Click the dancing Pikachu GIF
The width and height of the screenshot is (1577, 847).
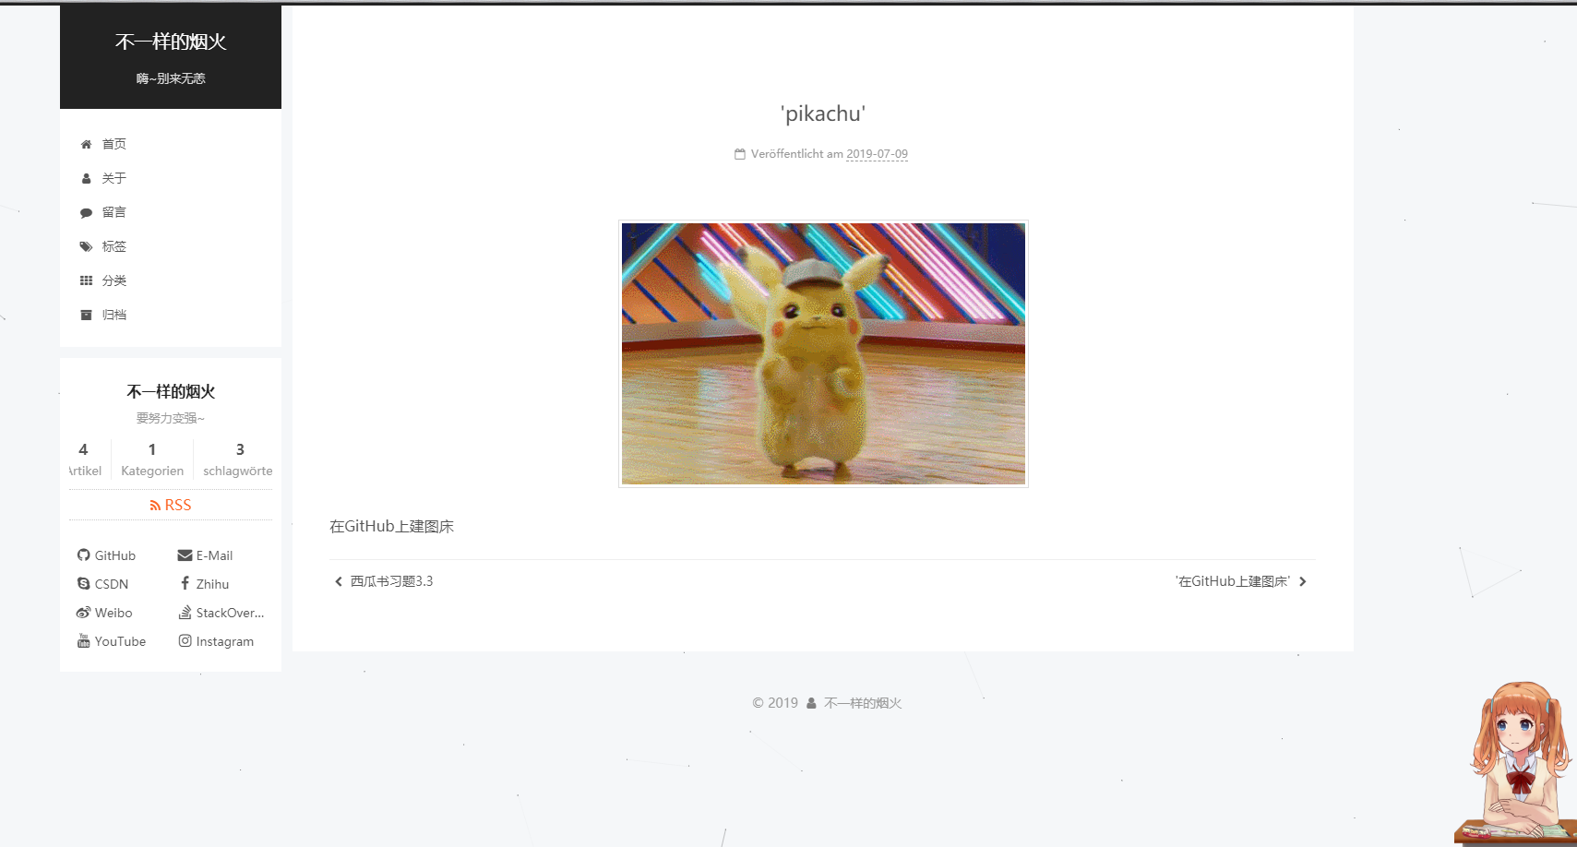coord(822,353)
